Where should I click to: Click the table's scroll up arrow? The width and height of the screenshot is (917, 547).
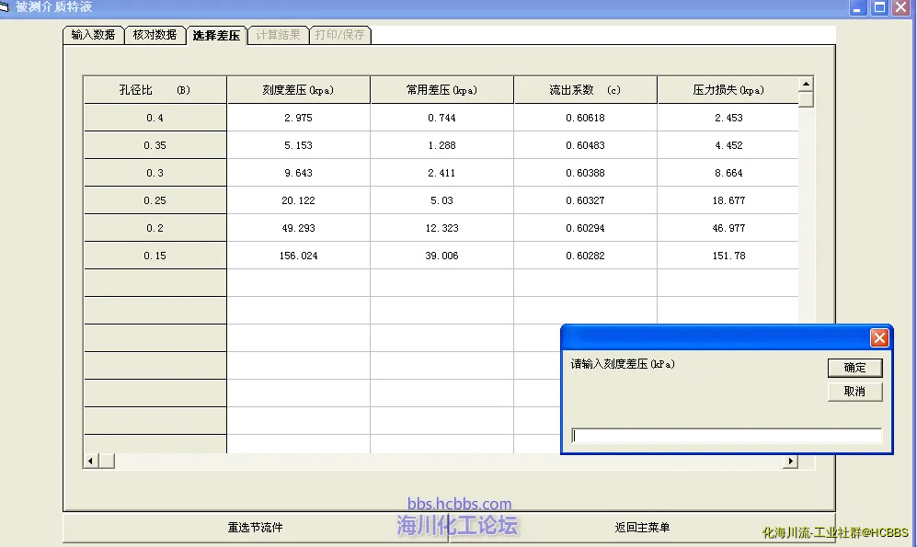click(806, 84)
